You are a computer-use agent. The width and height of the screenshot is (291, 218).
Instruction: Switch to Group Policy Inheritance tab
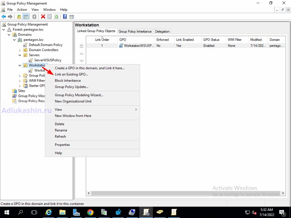[135, 32]
